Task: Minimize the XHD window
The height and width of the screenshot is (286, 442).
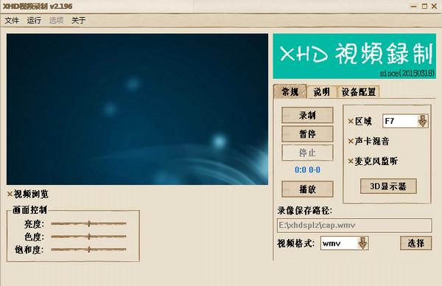Action: pyautogui.click(x=413, y=6)
